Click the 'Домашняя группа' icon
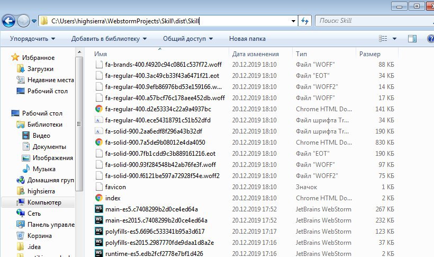 21,180
